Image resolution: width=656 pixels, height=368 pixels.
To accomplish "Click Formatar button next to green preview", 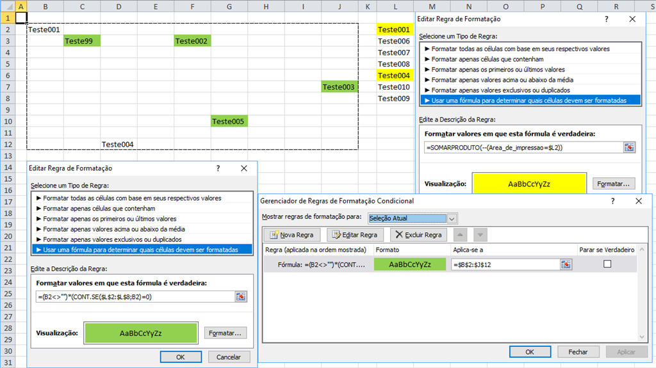I will pyautogui.click(x=225, y=333).
